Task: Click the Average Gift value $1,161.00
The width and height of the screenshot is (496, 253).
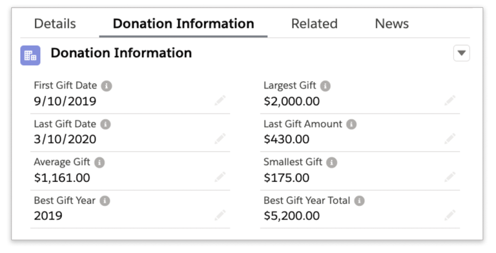Action: (x=62, y=177)
